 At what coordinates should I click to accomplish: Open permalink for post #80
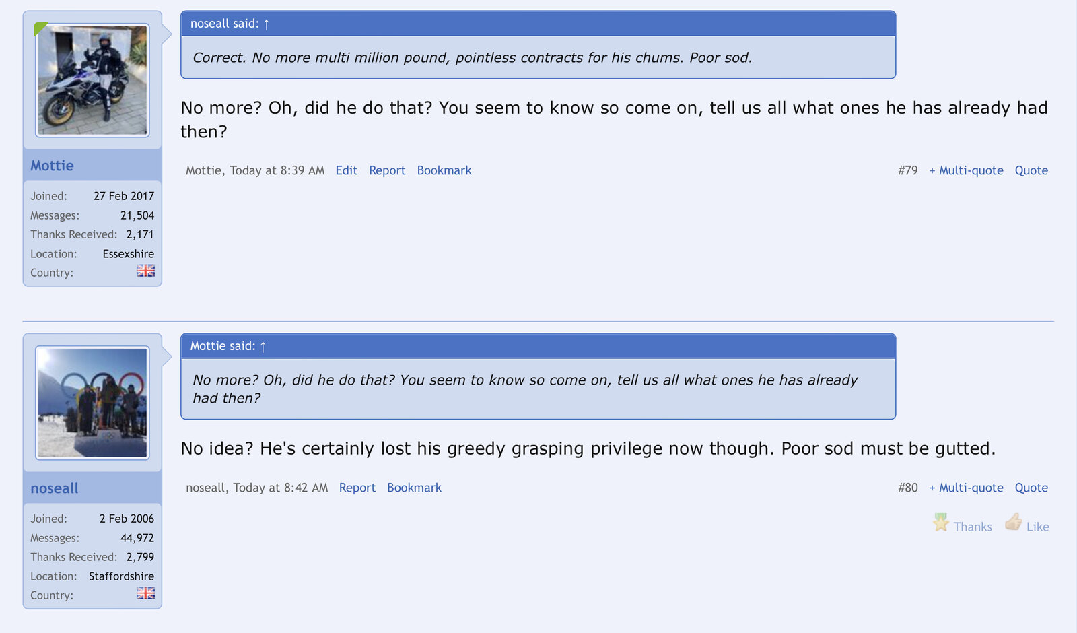click(x=907, y=488)
